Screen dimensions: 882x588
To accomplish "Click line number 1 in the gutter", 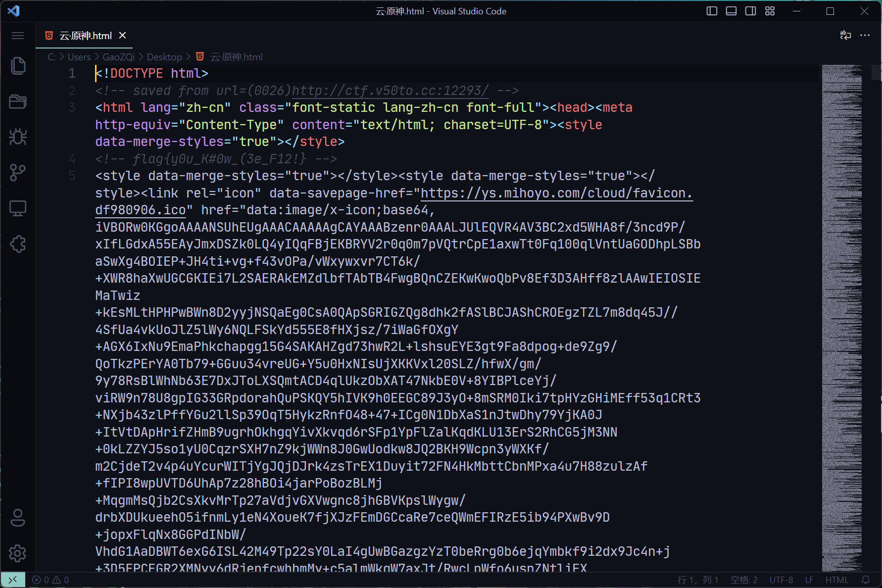I will pyautogui.click(x=72, y=73).
